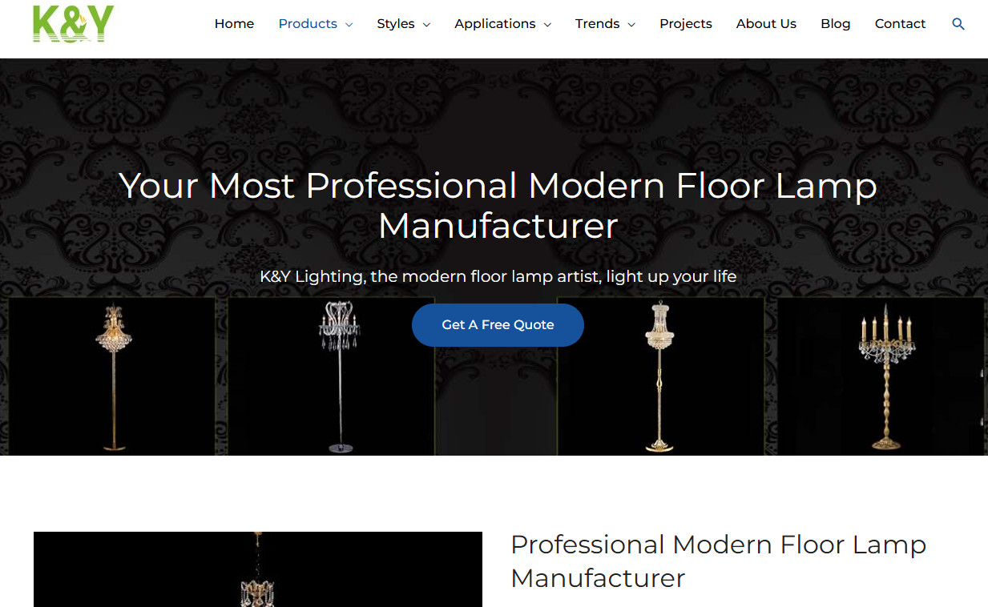Select the candelabra floor lamp thumbnail

click(881, 376)
